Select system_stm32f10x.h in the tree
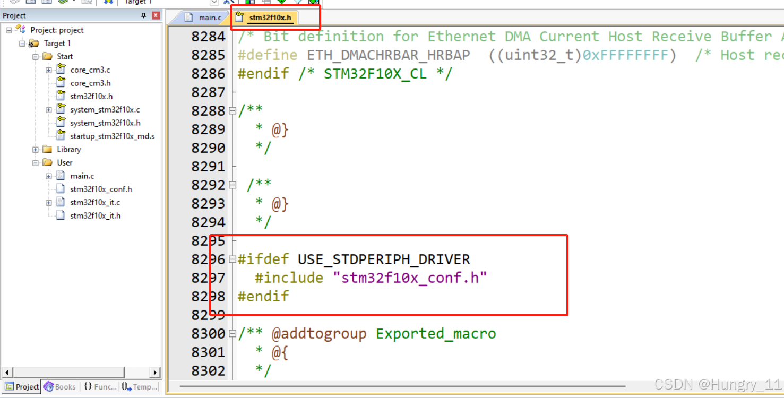Image resolution: width=784 pixels, height=398 pixels. point(105,123)
